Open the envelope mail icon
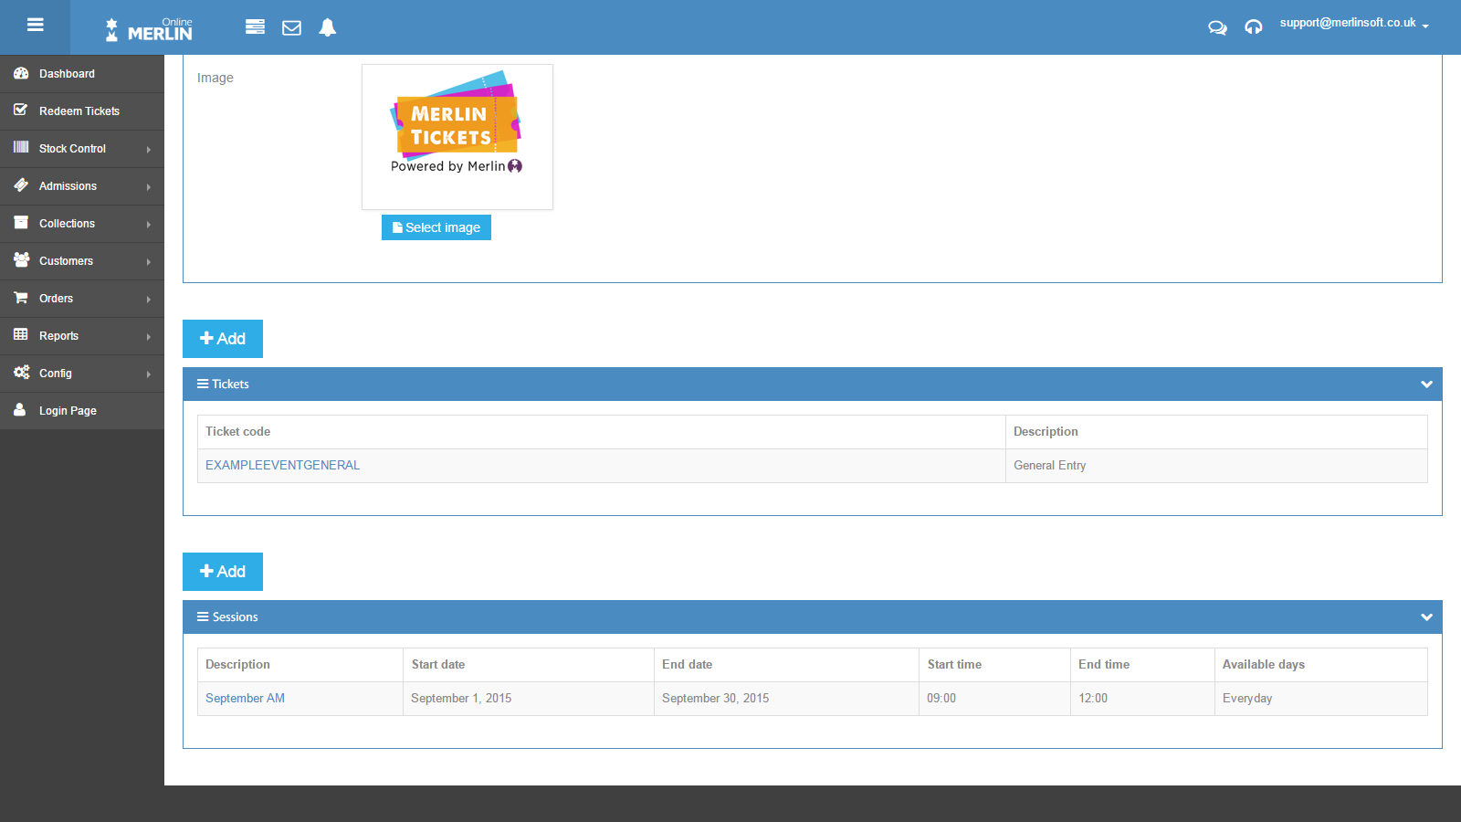 coord(291,28)
